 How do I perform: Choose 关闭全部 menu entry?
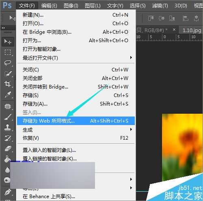76,78
